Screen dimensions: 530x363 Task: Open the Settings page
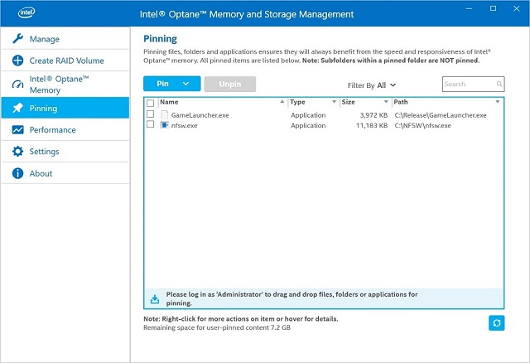pos(65,151)
